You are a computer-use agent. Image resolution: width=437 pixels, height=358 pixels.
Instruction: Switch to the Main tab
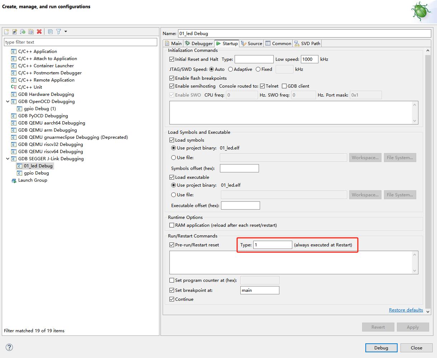173,43
